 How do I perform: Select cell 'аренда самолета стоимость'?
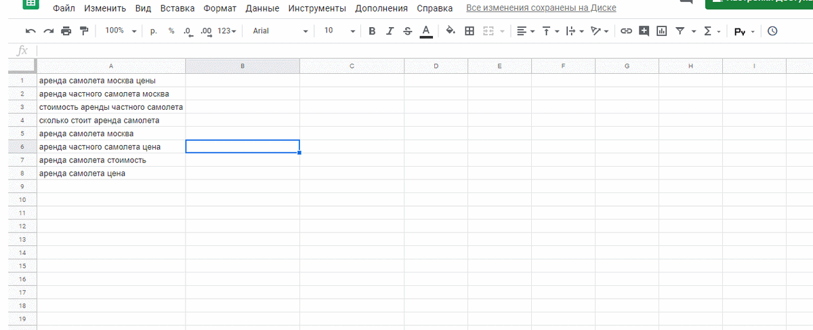(x=110, y=160)
